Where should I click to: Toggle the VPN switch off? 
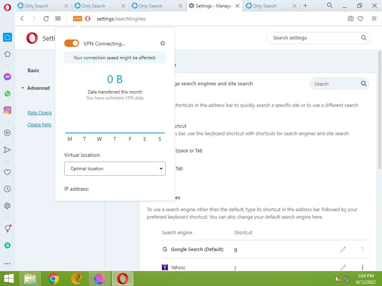point(72,43)
